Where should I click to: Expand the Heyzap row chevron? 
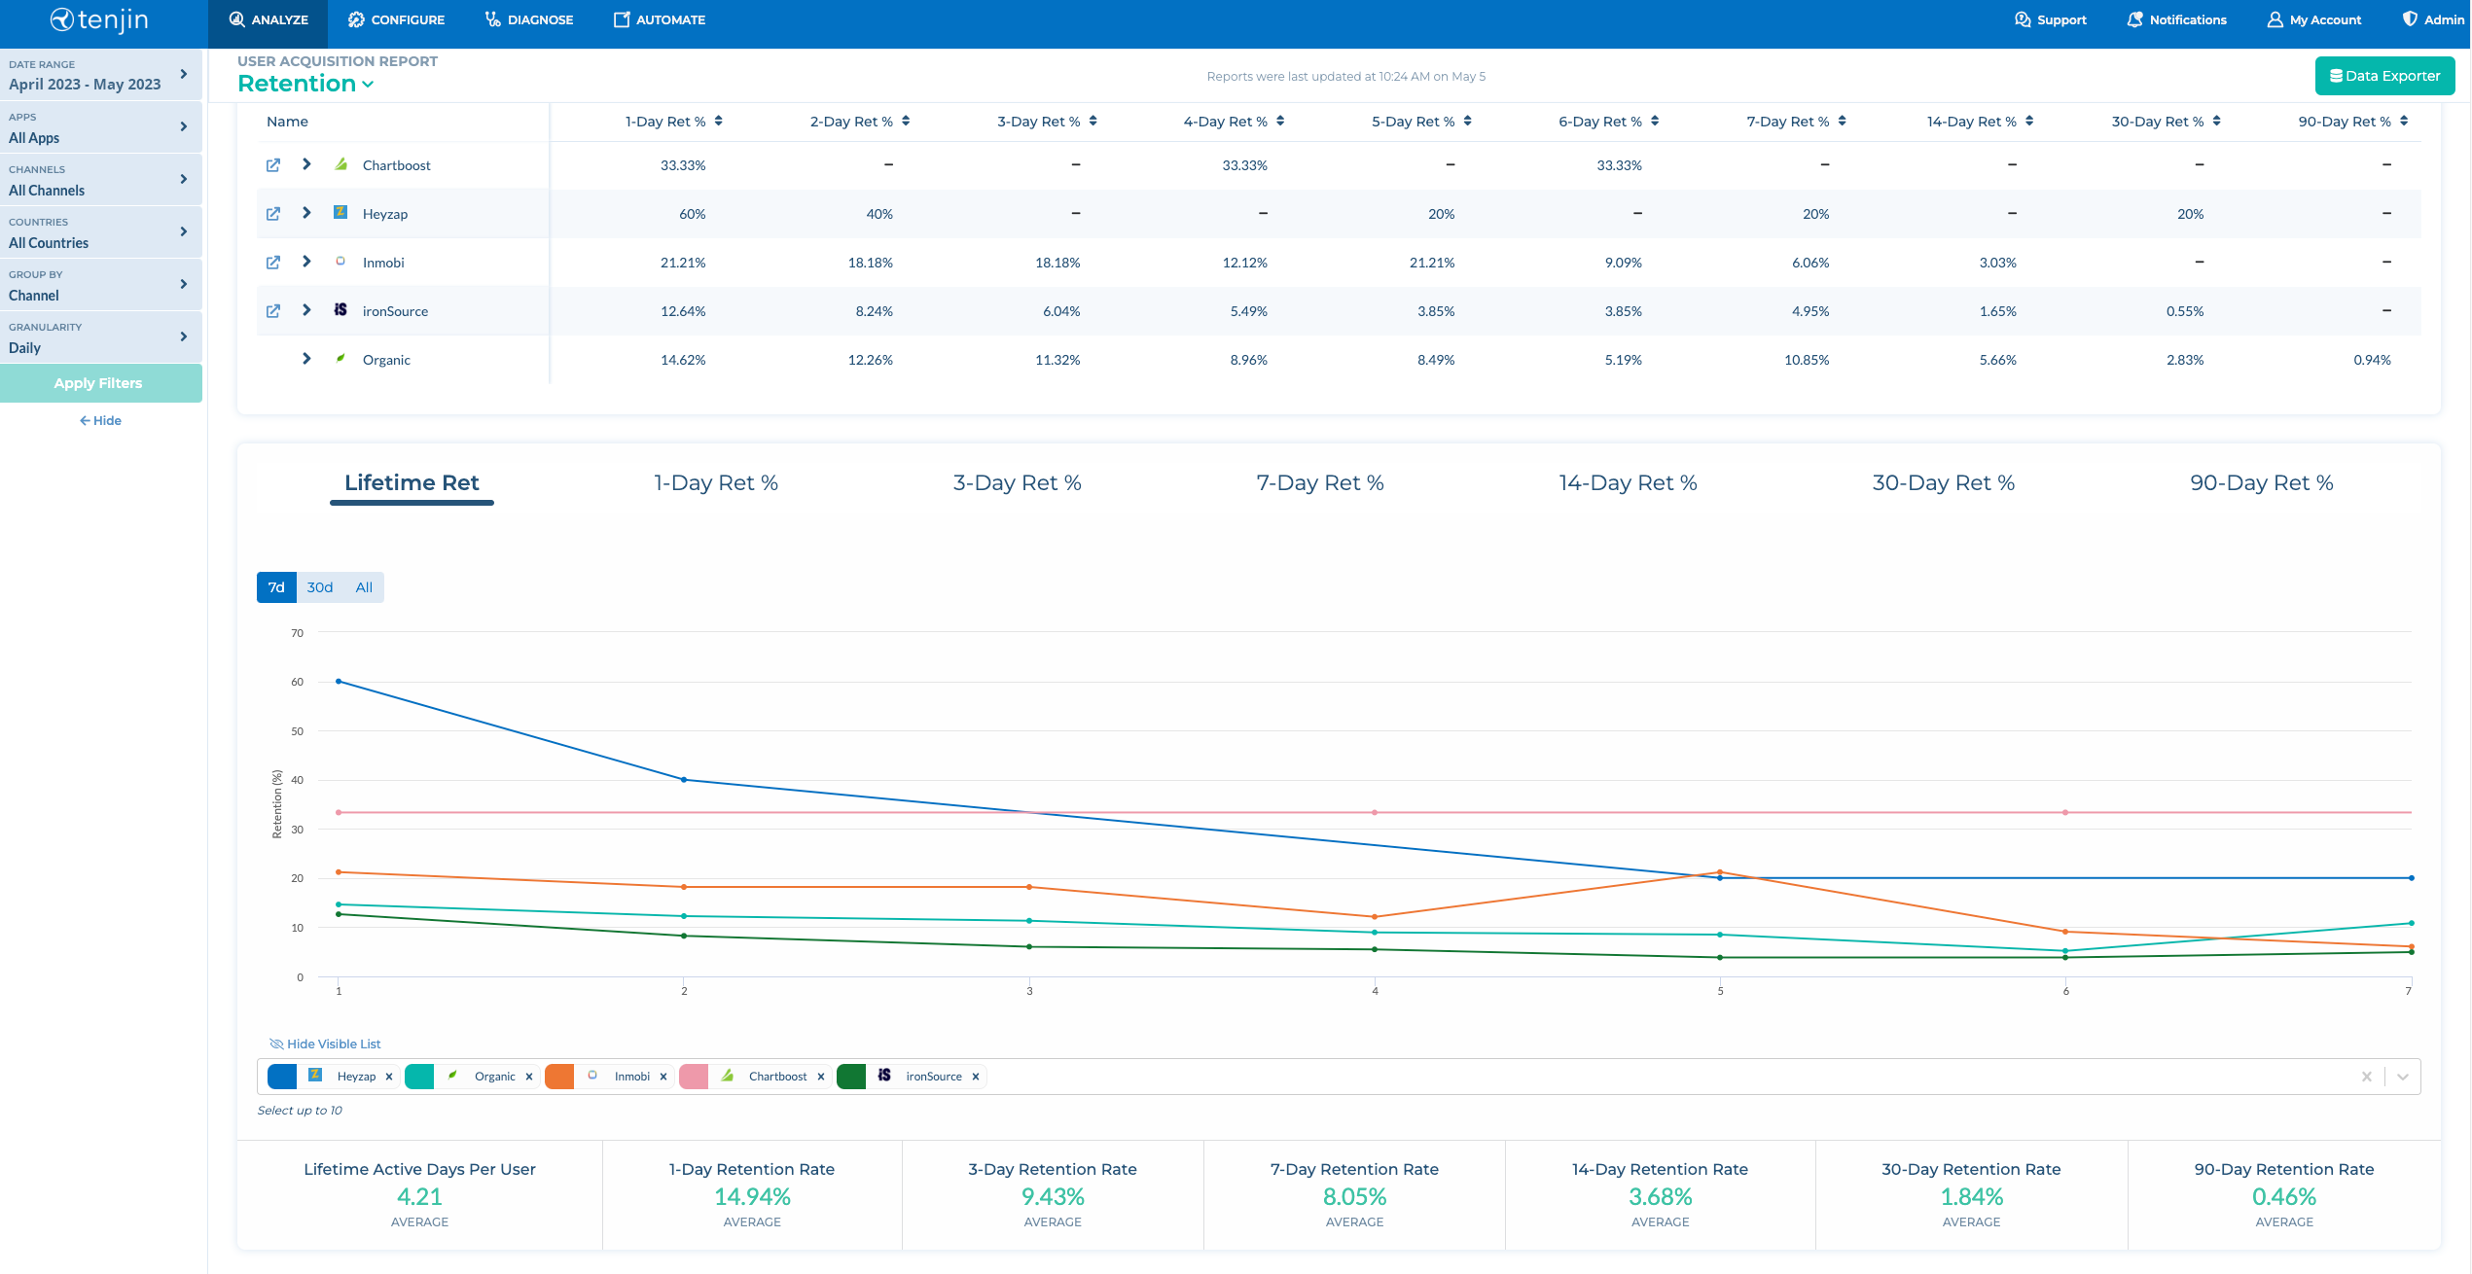click(x=306, y=213)
